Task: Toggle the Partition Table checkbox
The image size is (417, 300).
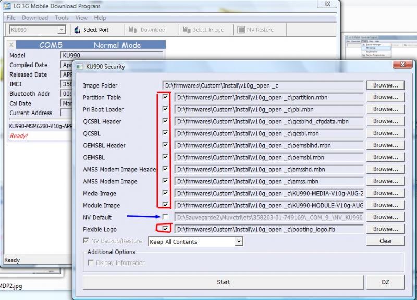Action: tap(165, 97)
